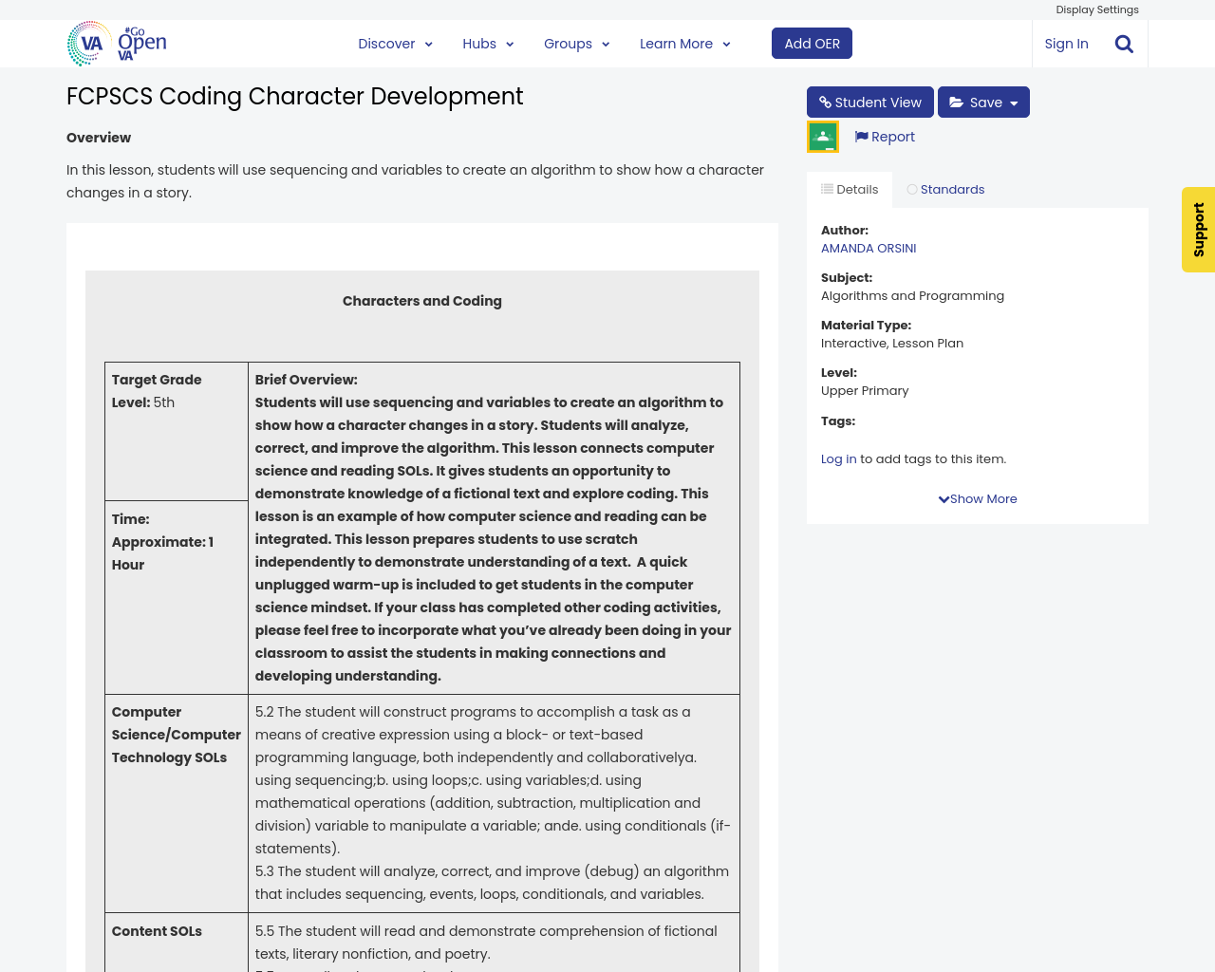Click the Upper Primary level value
1215x972 pixels.
click(865, 391)
